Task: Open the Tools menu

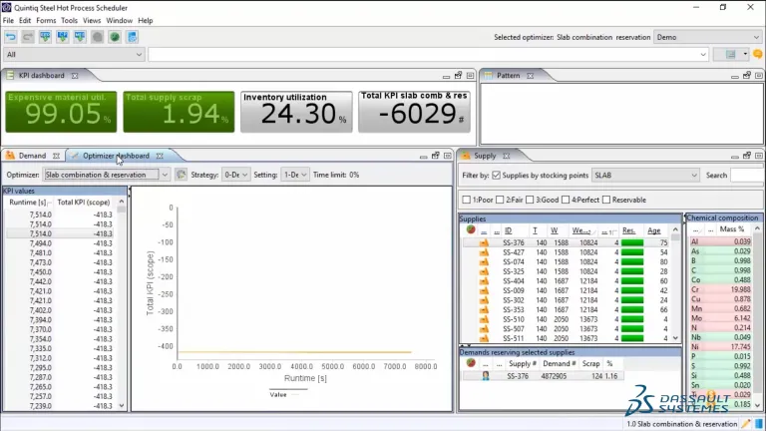Action: pos(69,21)
